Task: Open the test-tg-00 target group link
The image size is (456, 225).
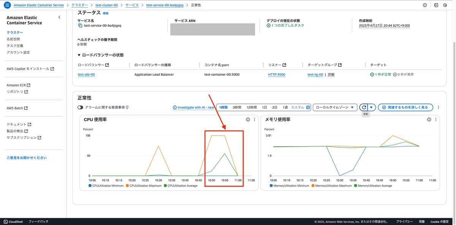Action: tap(315, 75)
